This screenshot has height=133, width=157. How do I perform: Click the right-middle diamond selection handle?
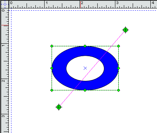(x=118, y=68)
